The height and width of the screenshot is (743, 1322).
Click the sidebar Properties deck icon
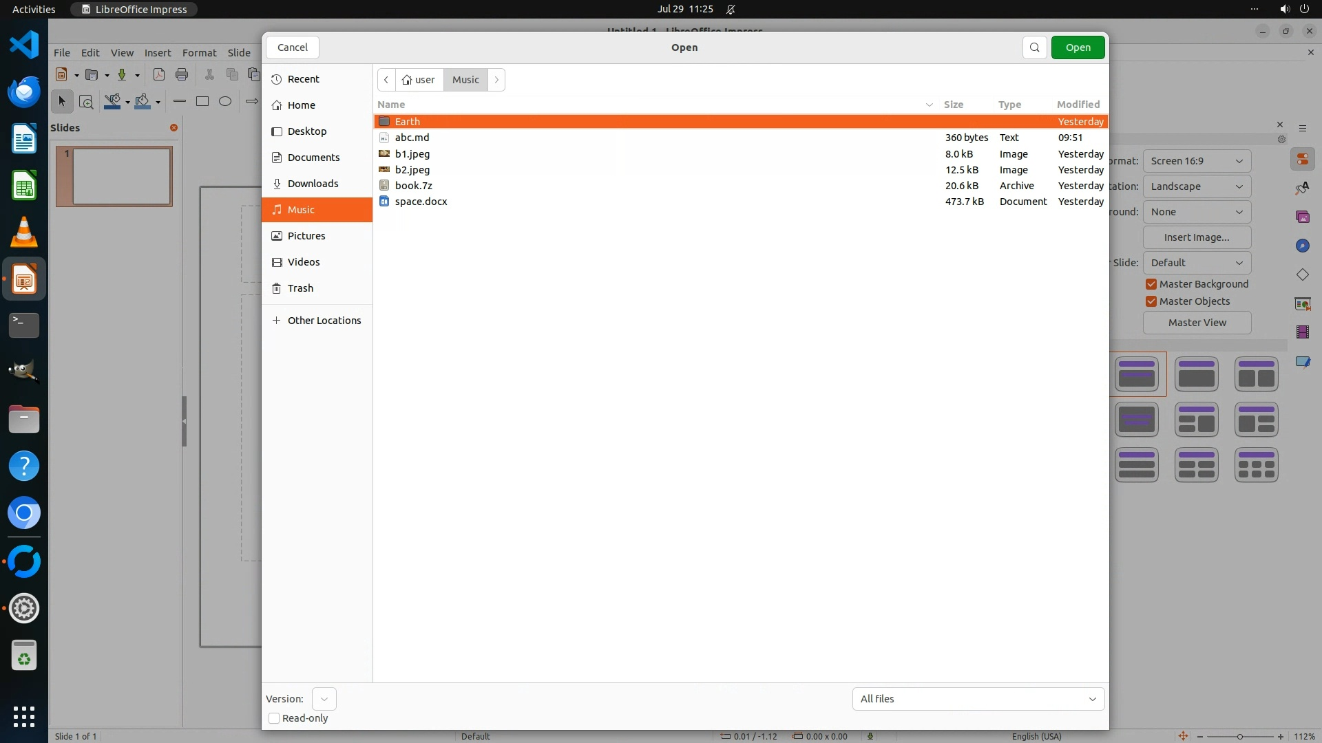1302,160
